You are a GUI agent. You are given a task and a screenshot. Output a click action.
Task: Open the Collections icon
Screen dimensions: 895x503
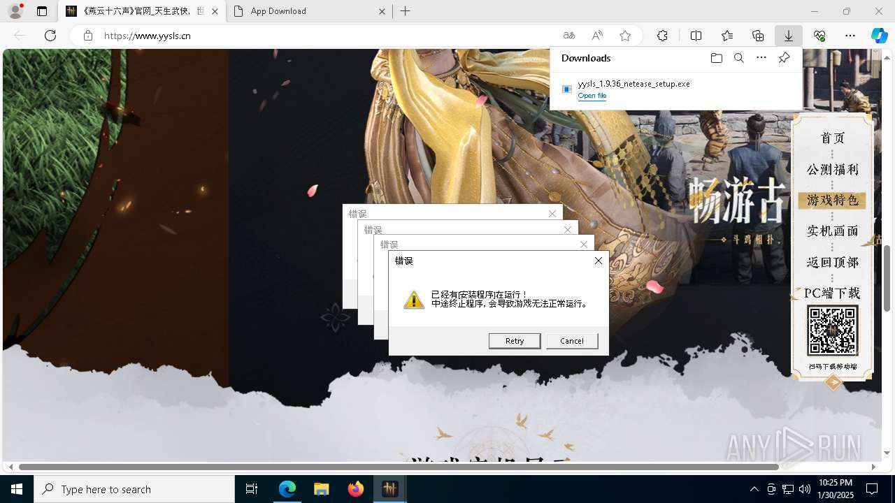[x=758, y=36]
